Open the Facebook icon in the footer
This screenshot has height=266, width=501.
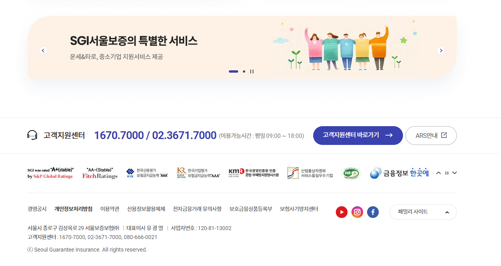coord(373,212)
